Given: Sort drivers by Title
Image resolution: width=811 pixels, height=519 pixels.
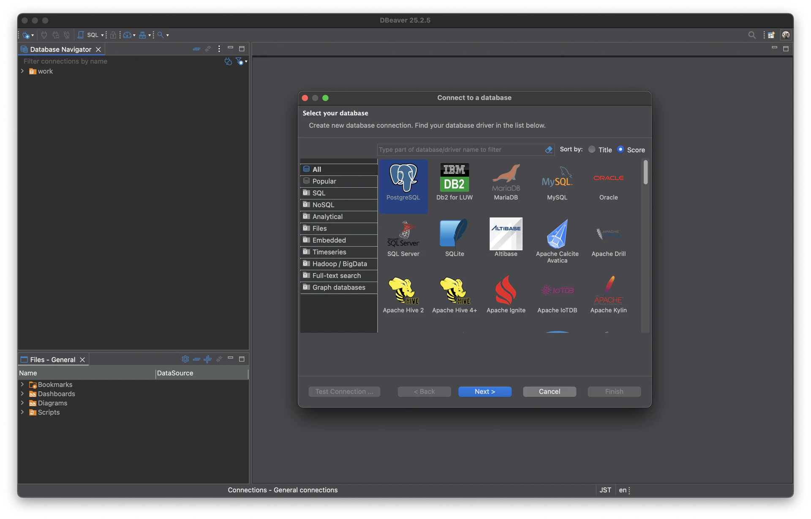Looking at the screenshot, I should (600, 150).
